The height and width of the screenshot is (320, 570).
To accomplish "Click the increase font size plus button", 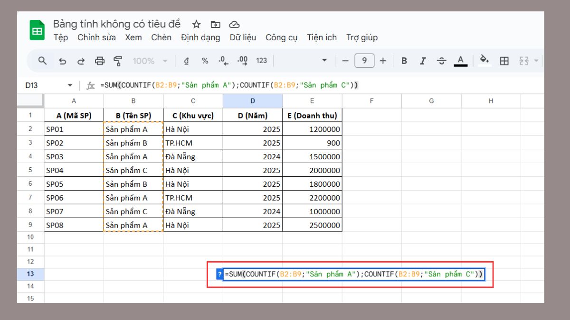I will (x=383, y=61).
